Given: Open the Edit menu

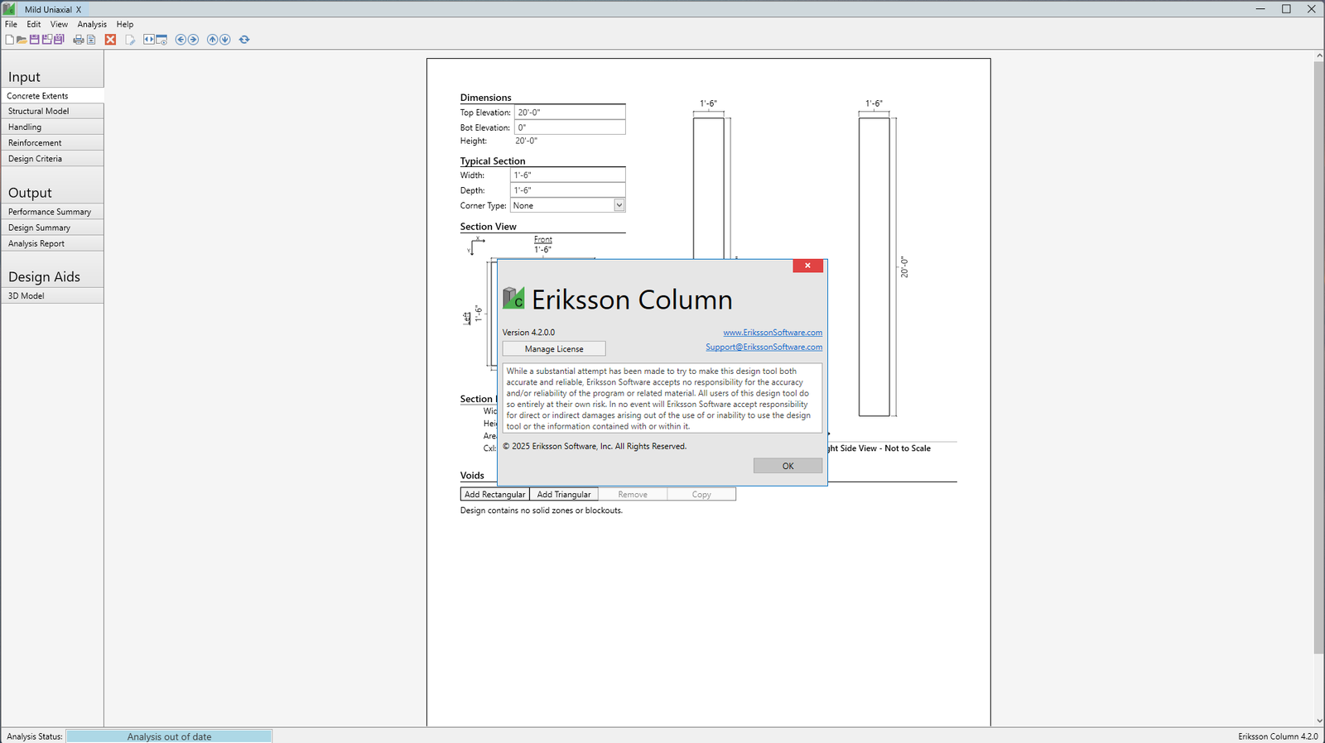Looking at the screenshot, I should point(34,24).
